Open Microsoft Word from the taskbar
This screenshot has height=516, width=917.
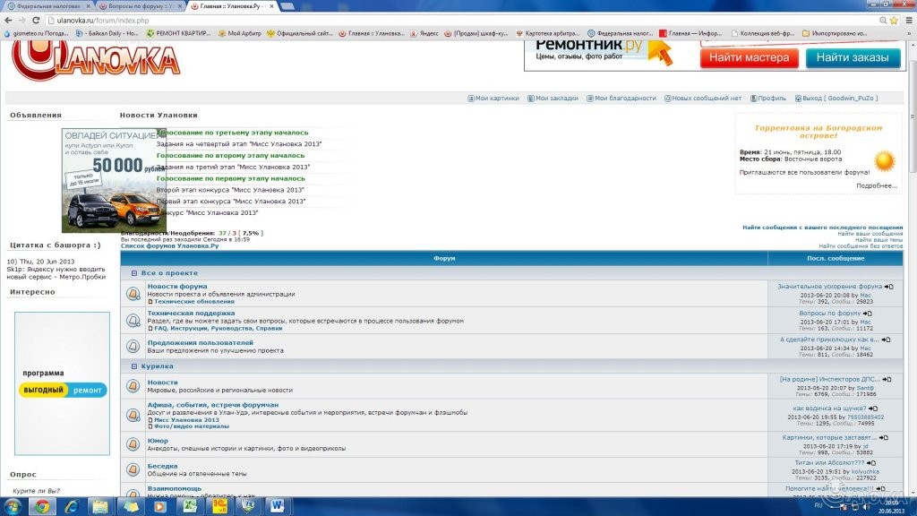click(x=276, y=507)
